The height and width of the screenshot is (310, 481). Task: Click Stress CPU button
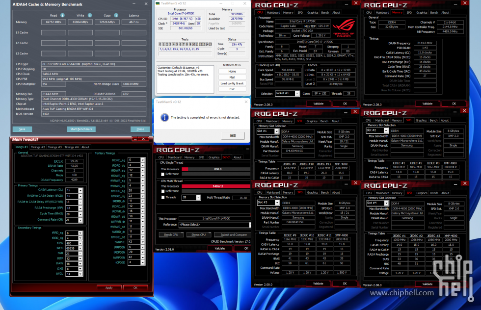click(x=198, y=234)
